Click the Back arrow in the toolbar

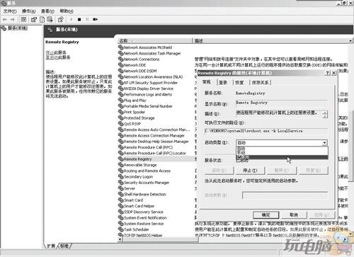pyautogui.click(x=5, y=20)
